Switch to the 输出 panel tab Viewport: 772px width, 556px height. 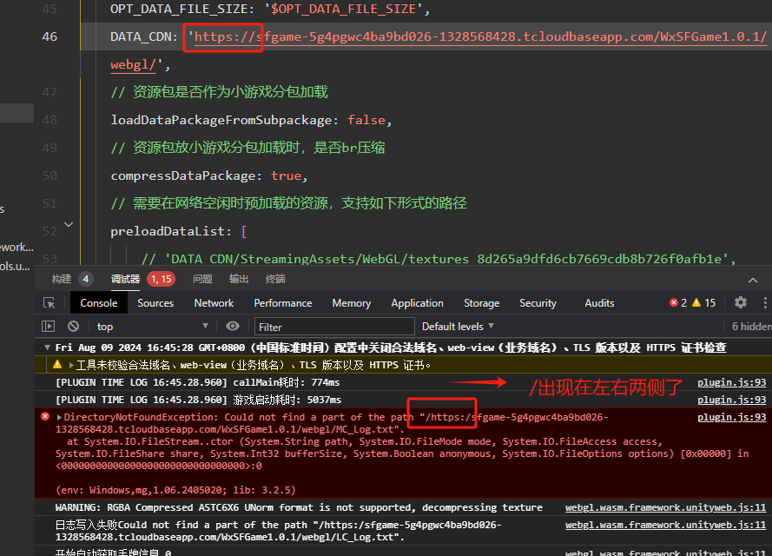click(238, 279)
